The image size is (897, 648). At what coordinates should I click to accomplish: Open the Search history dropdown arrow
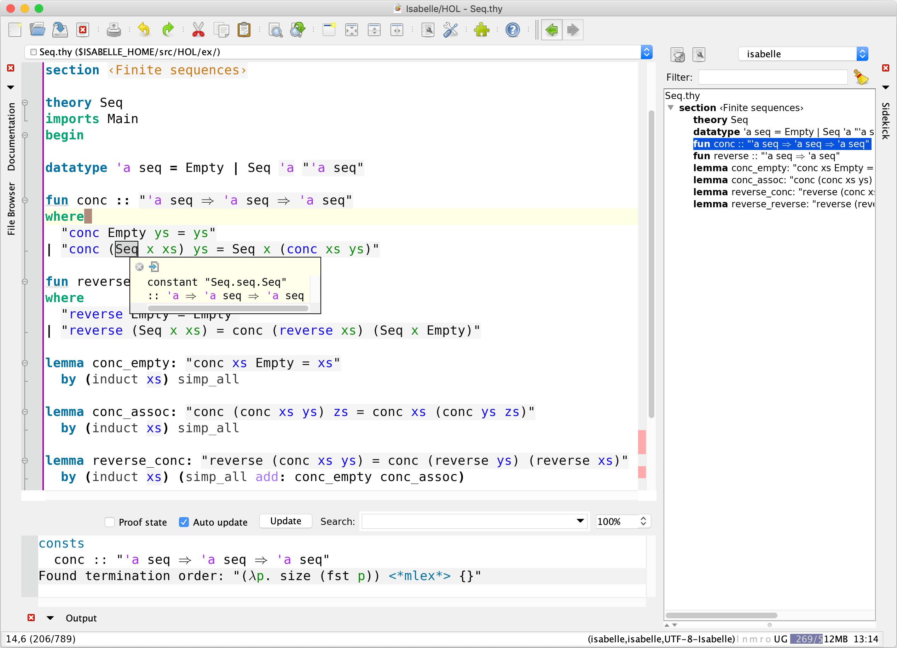[x=580, y=521]
